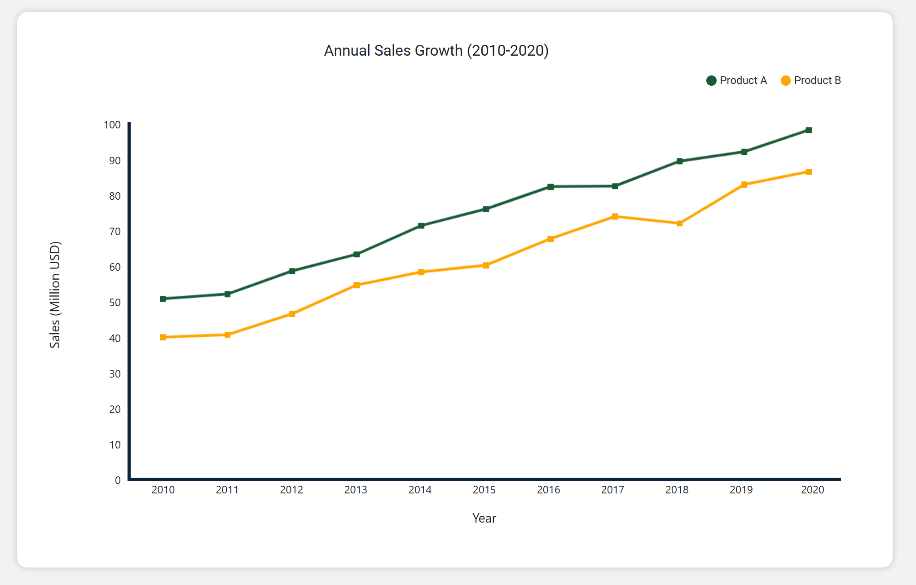This screenshot has width=916, height=585.
Task: Click Product B's 2017 peak marker
Action: pos(615,216)
